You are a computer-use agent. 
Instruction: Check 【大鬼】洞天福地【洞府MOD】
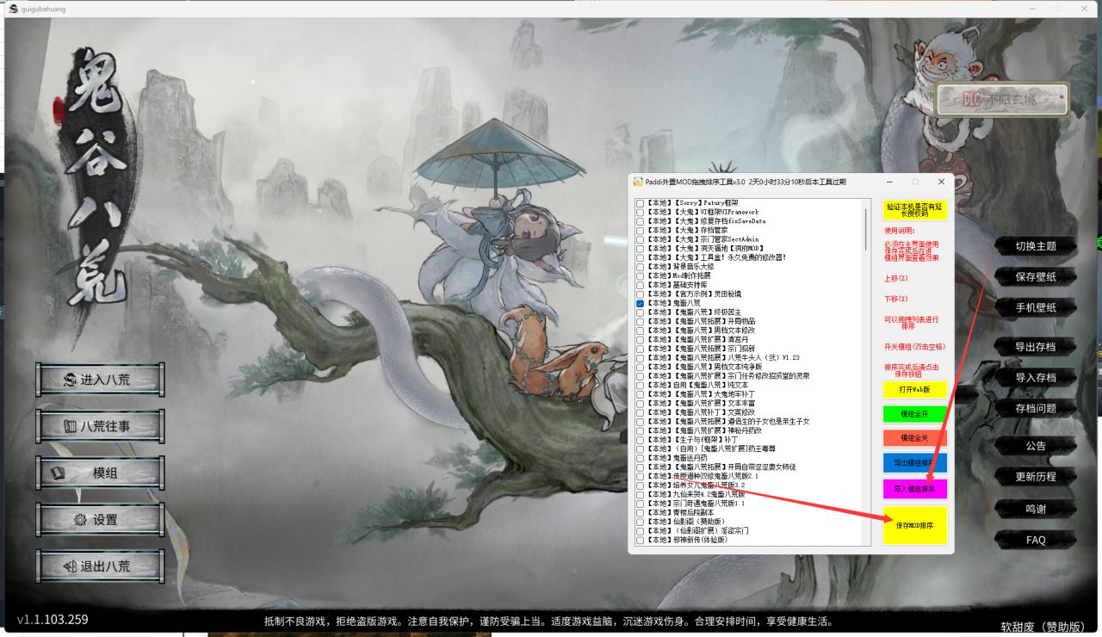[641, 249]
